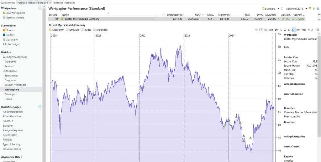Click the teal Depots icon
The width and height of the screenshot is (321, 162).
click(x=4, y=35)
